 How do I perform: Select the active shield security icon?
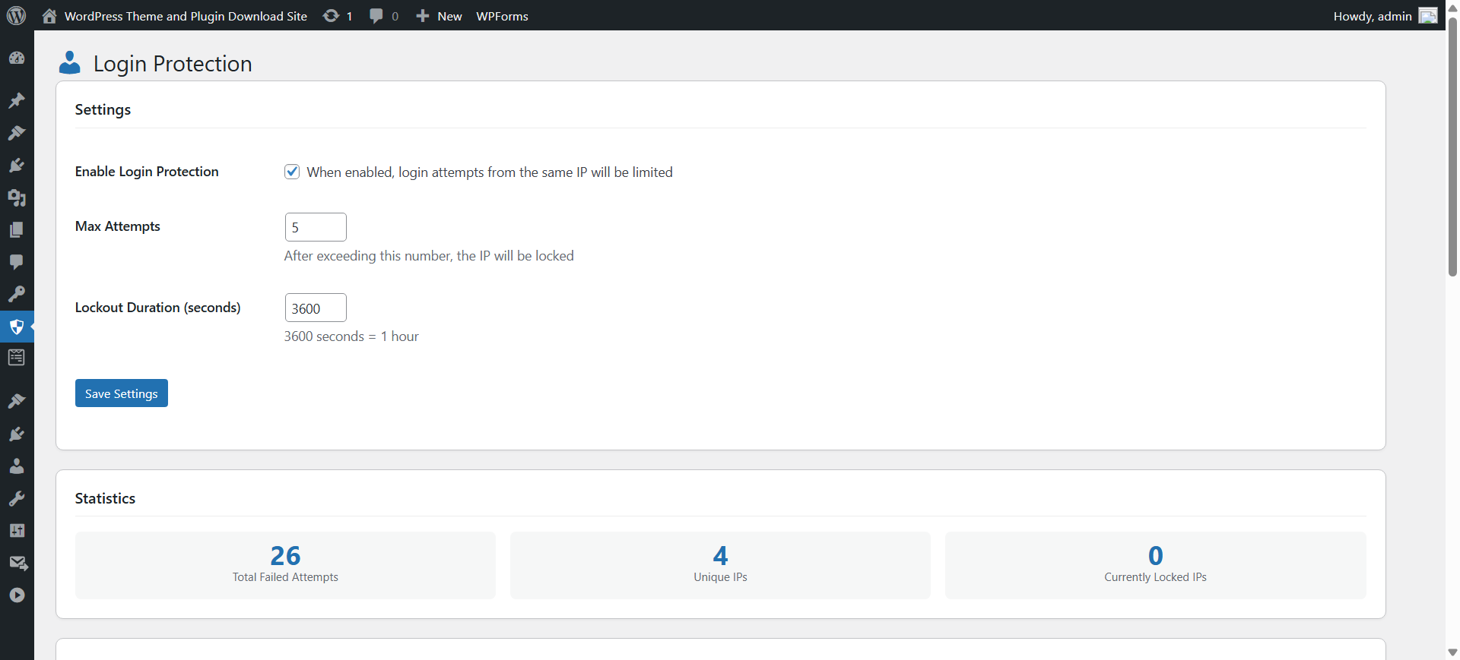tap(17, 327)
